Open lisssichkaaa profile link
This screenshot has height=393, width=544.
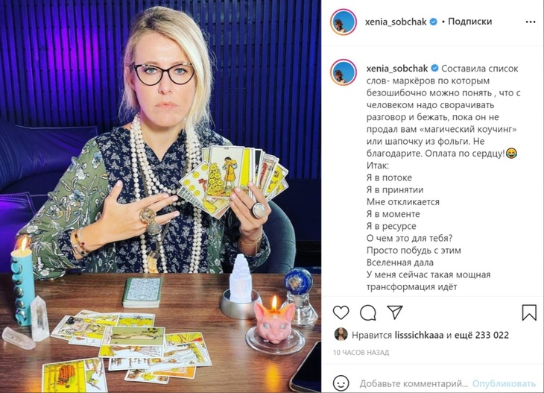[419, 335]
